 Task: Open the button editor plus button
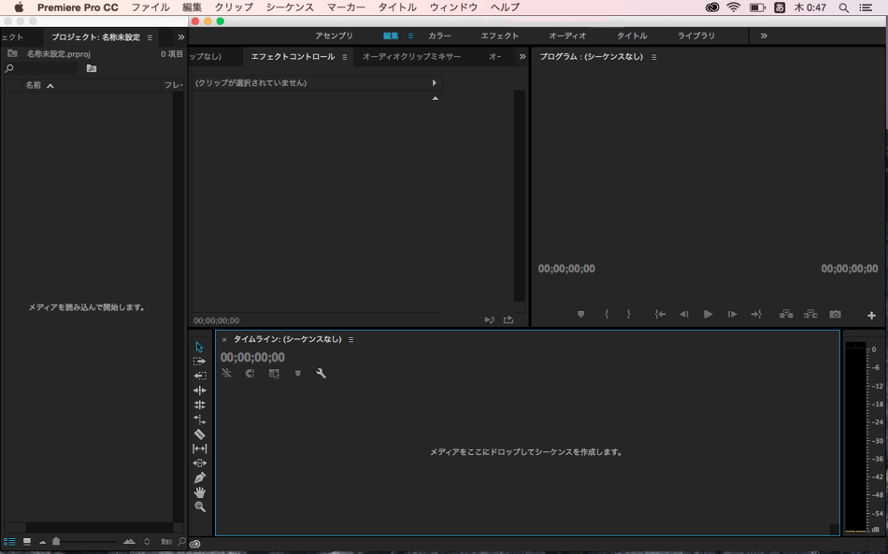(x=871, y=316)
